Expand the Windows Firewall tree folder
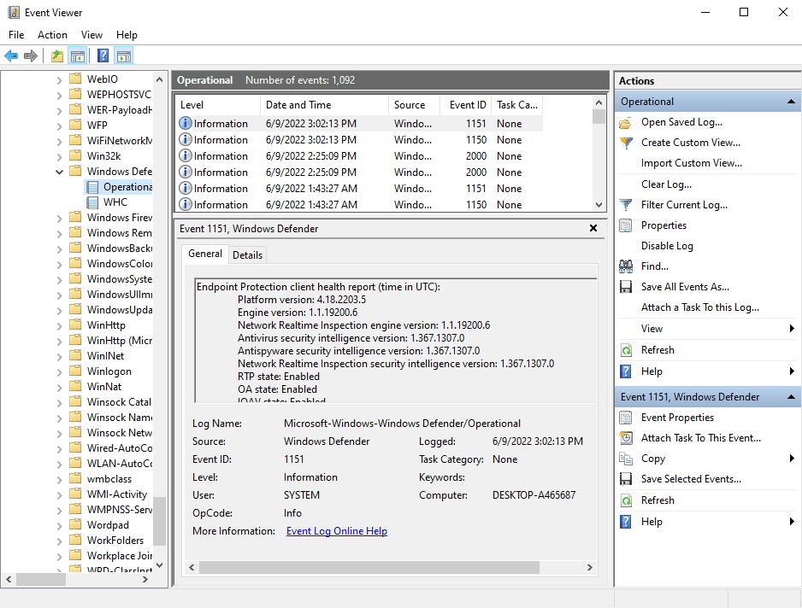The width and height of the screenshot is (802, 608). click(x=58, y=217)
